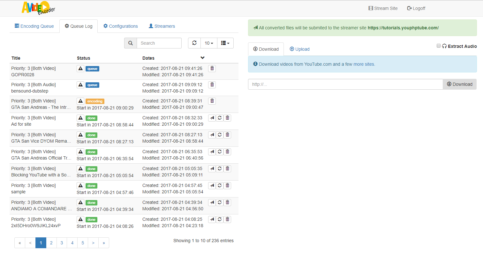Open the Encoding Queue tab

coord(34,26)
